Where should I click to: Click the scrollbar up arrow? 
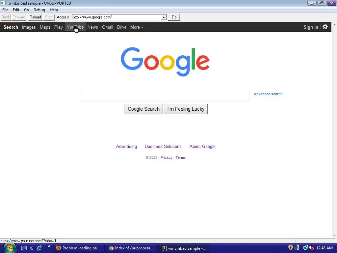coord(334,24)
